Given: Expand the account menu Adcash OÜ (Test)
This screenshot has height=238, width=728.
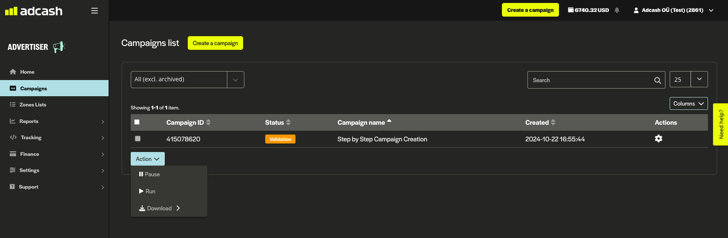Looking at the screenshot, I should point(673,10).
